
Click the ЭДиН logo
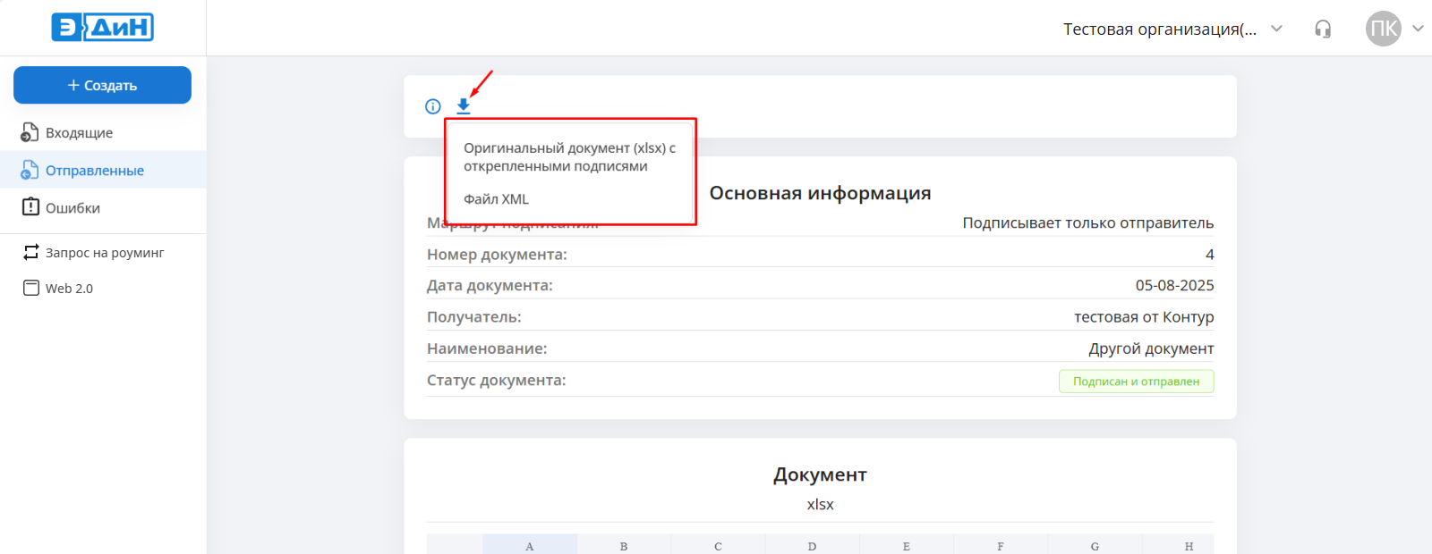102,28
